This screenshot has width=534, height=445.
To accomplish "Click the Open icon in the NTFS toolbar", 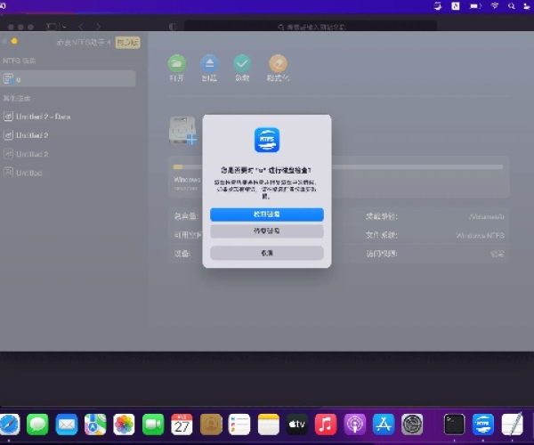I will [177, 64].
